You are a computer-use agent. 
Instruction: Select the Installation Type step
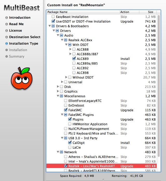(24, 44)
